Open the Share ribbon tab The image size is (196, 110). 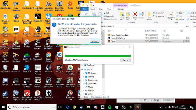tap(101, 9)
